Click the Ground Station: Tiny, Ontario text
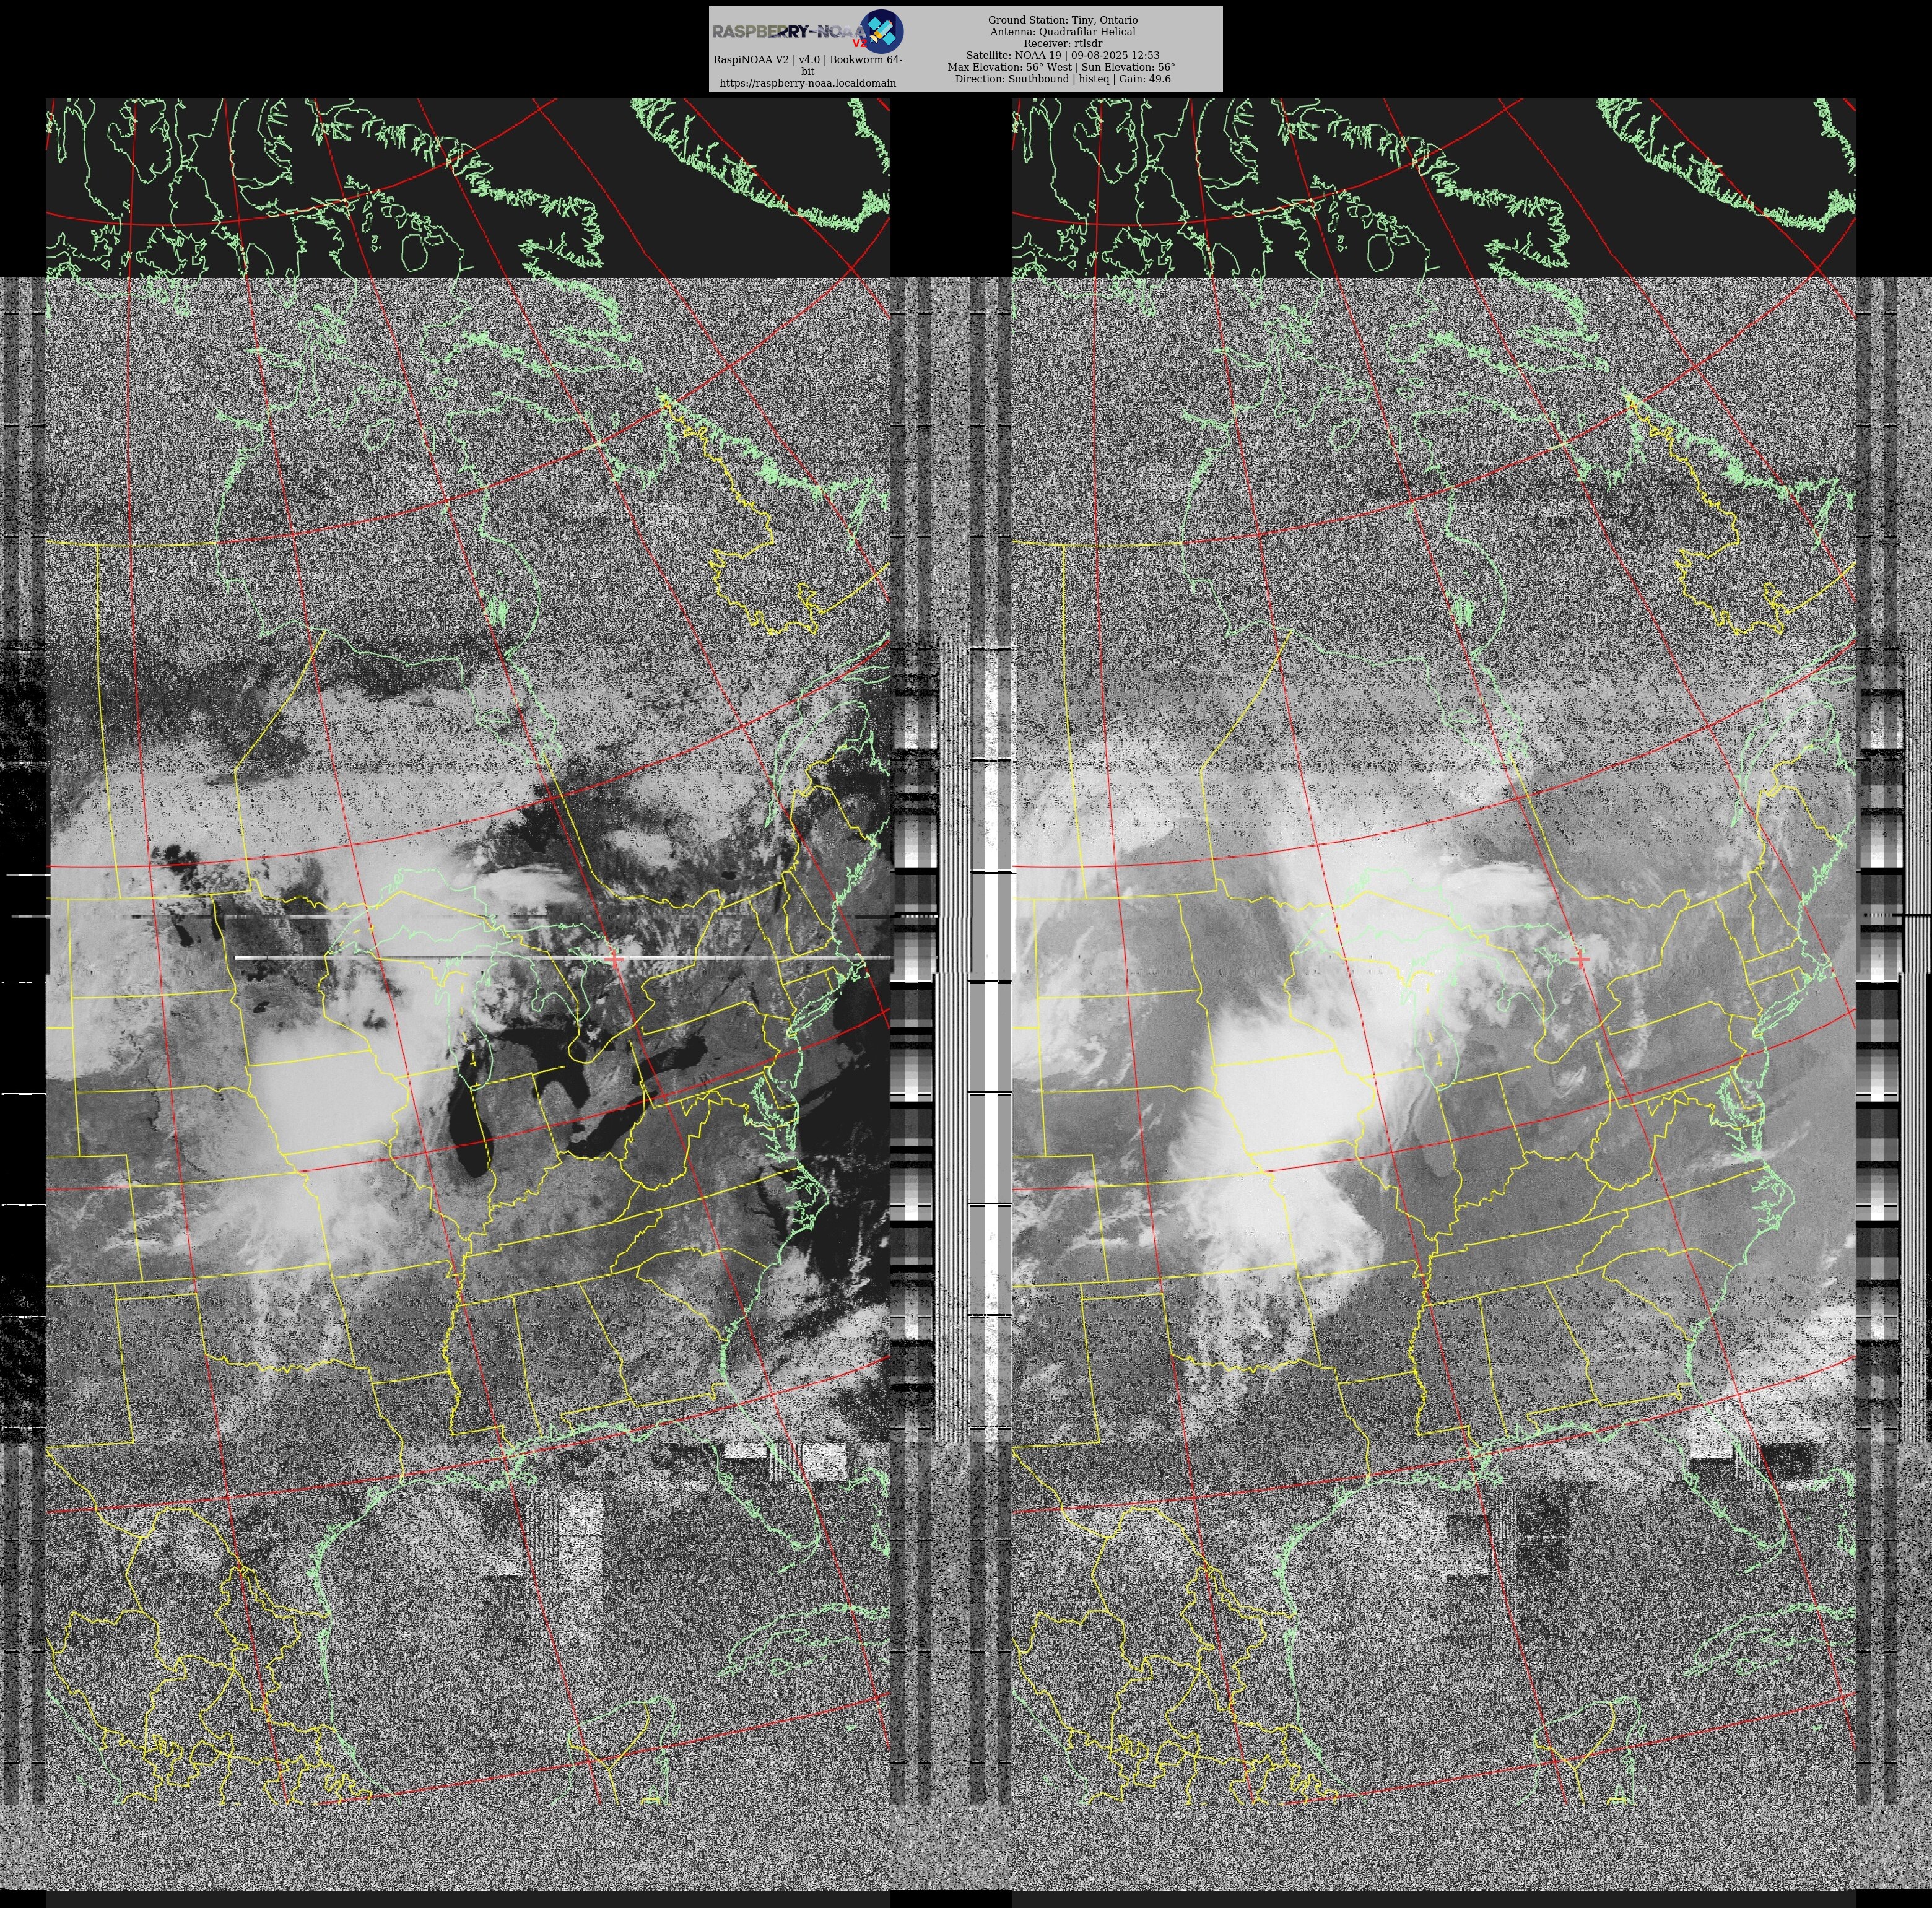Image resolution: width=1932 pixels, height=1908 pixels. [x=1062, y=20]
